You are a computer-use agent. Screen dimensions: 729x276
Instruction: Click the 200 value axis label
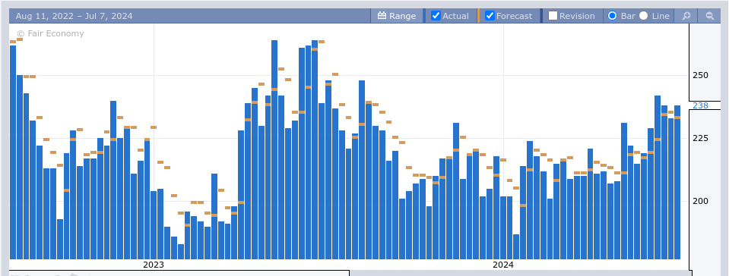pyautogui.click(x=700, y=201)
